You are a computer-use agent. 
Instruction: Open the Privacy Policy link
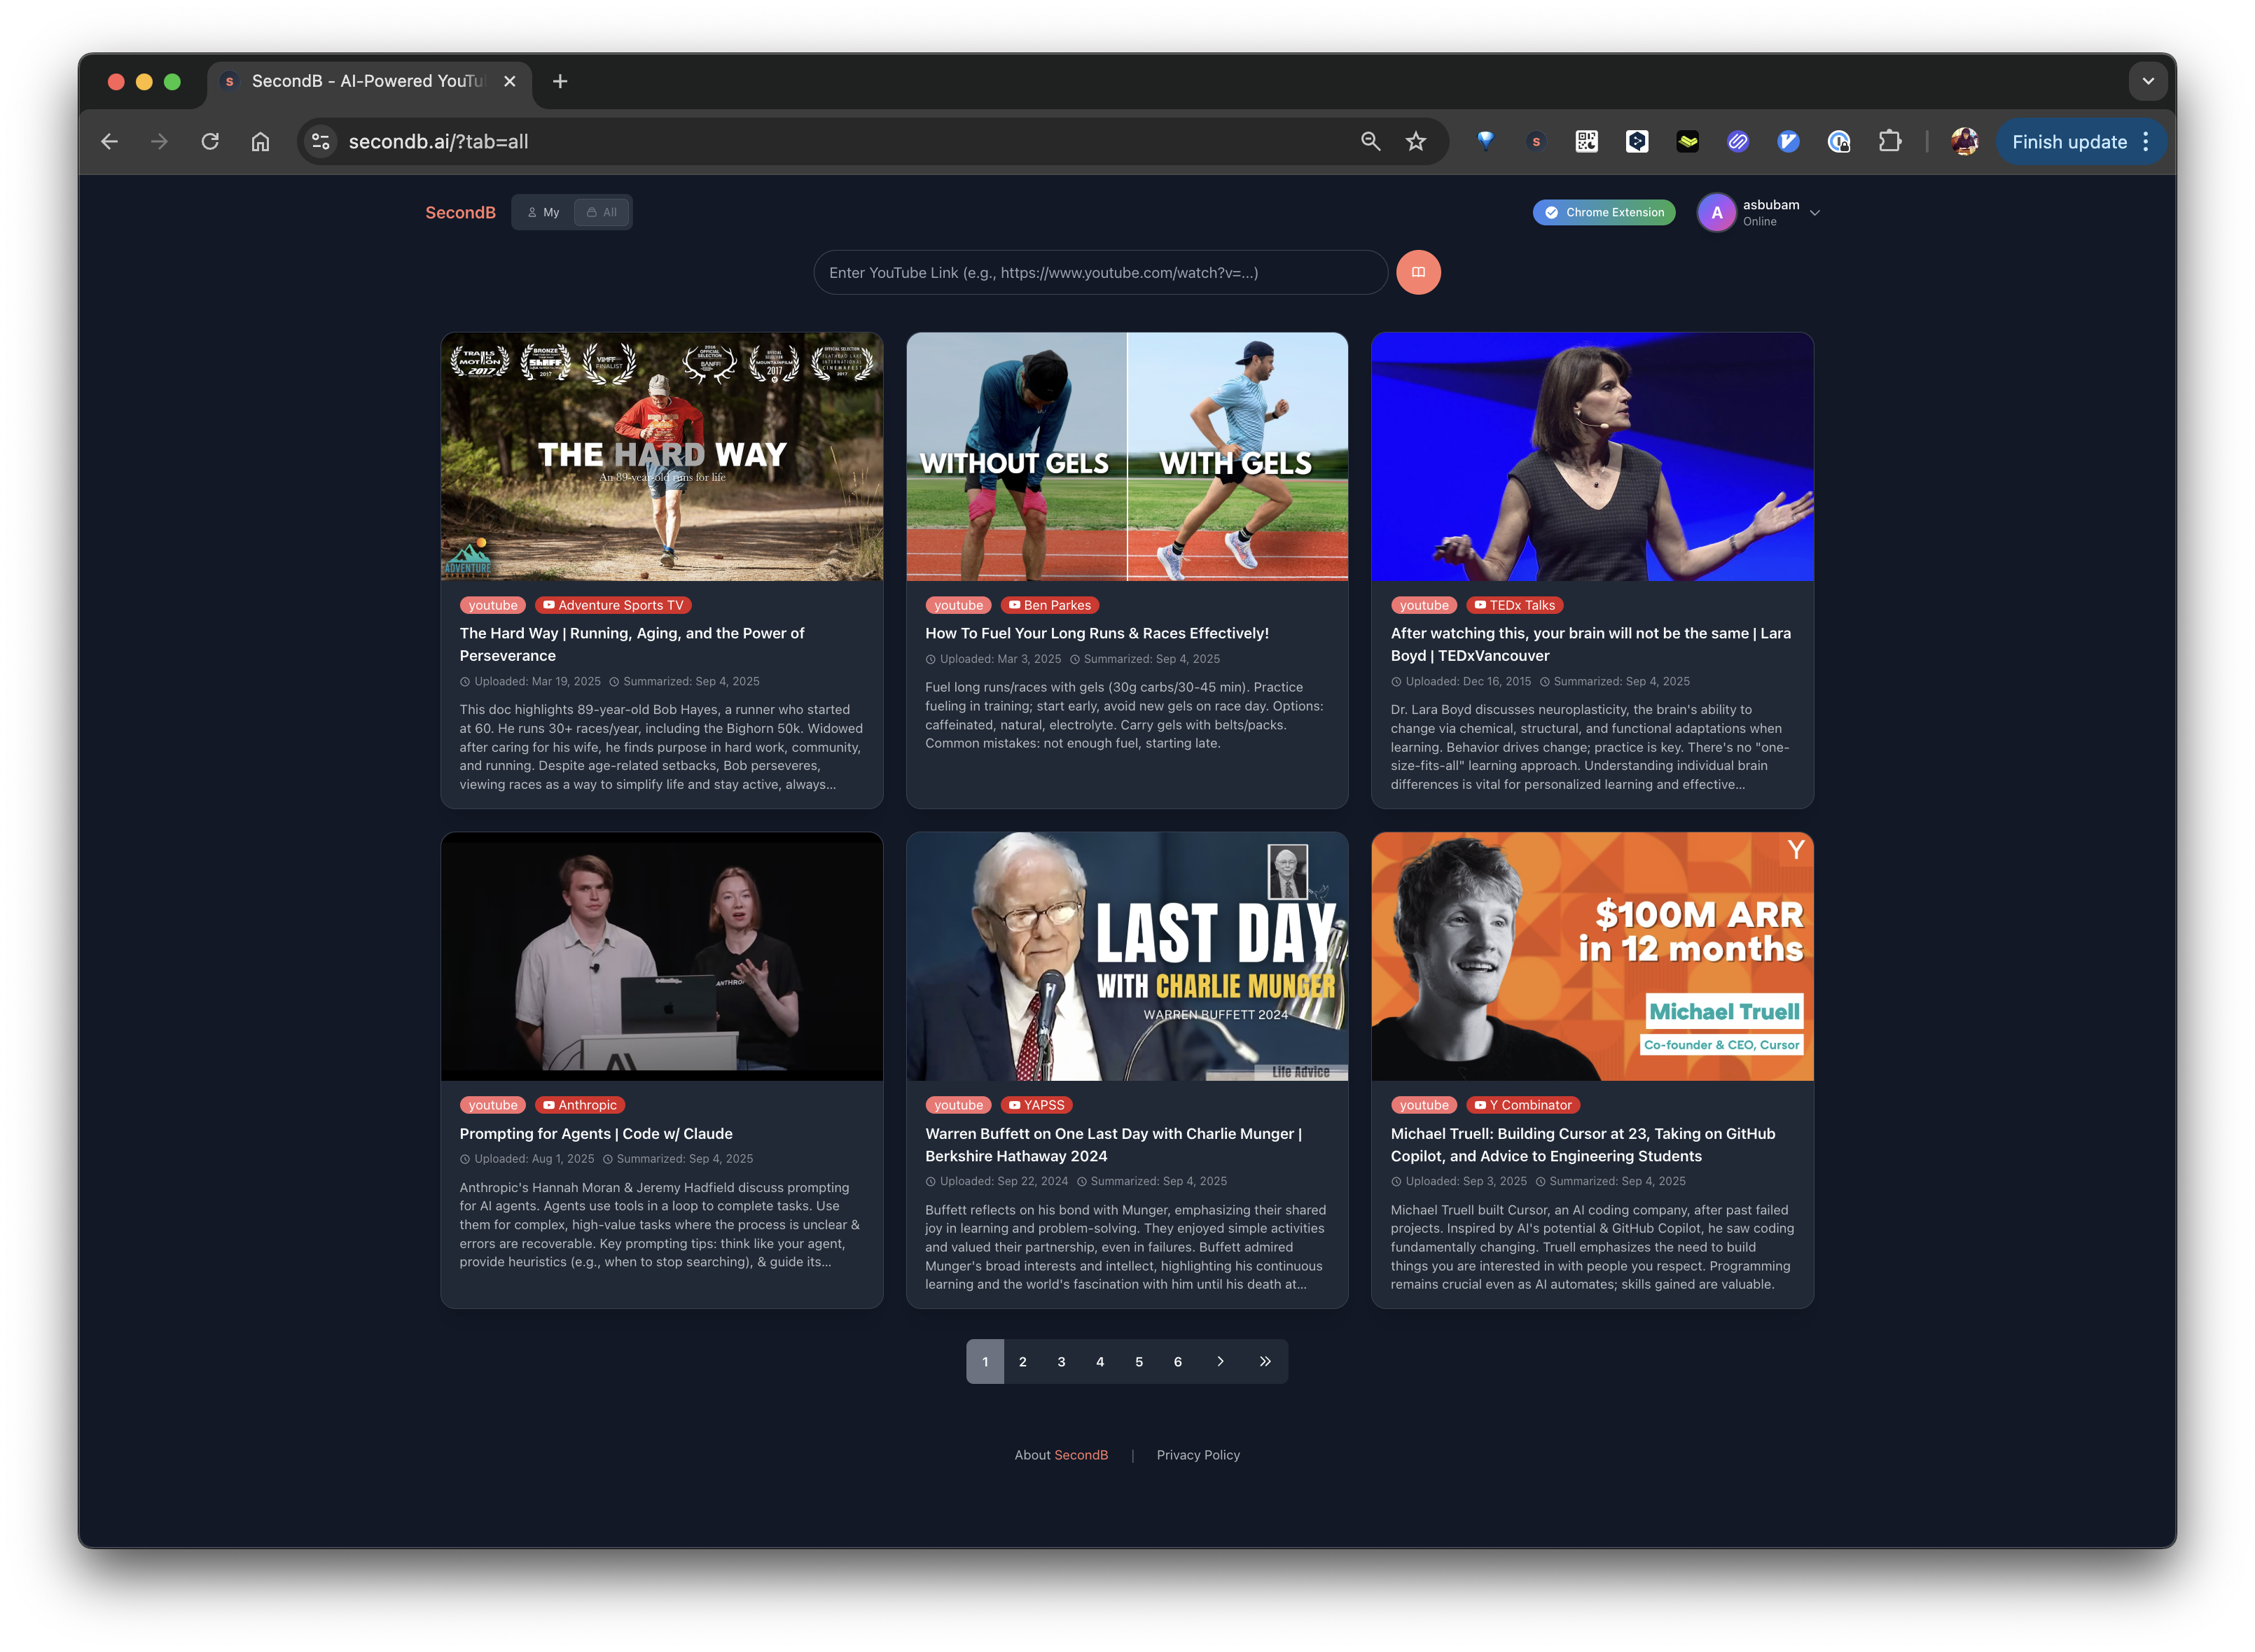(1198, 1454)
